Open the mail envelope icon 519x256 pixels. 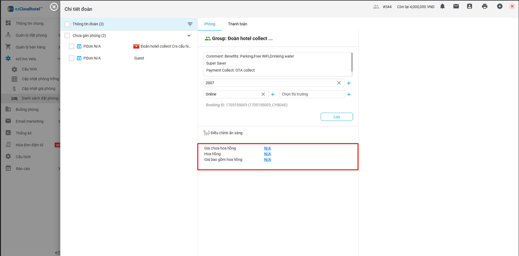[456, 6]
